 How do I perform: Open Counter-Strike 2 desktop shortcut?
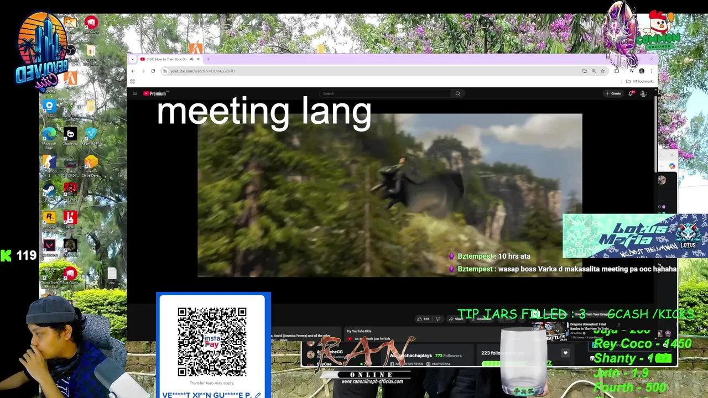49,166
